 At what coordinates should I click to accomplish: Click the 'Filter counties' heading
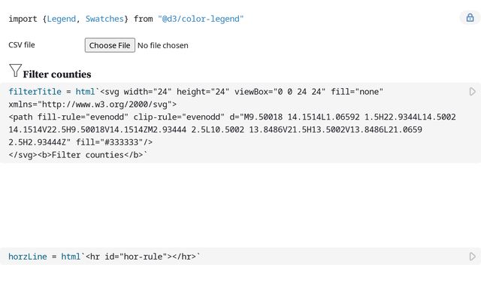pos(57,74)
